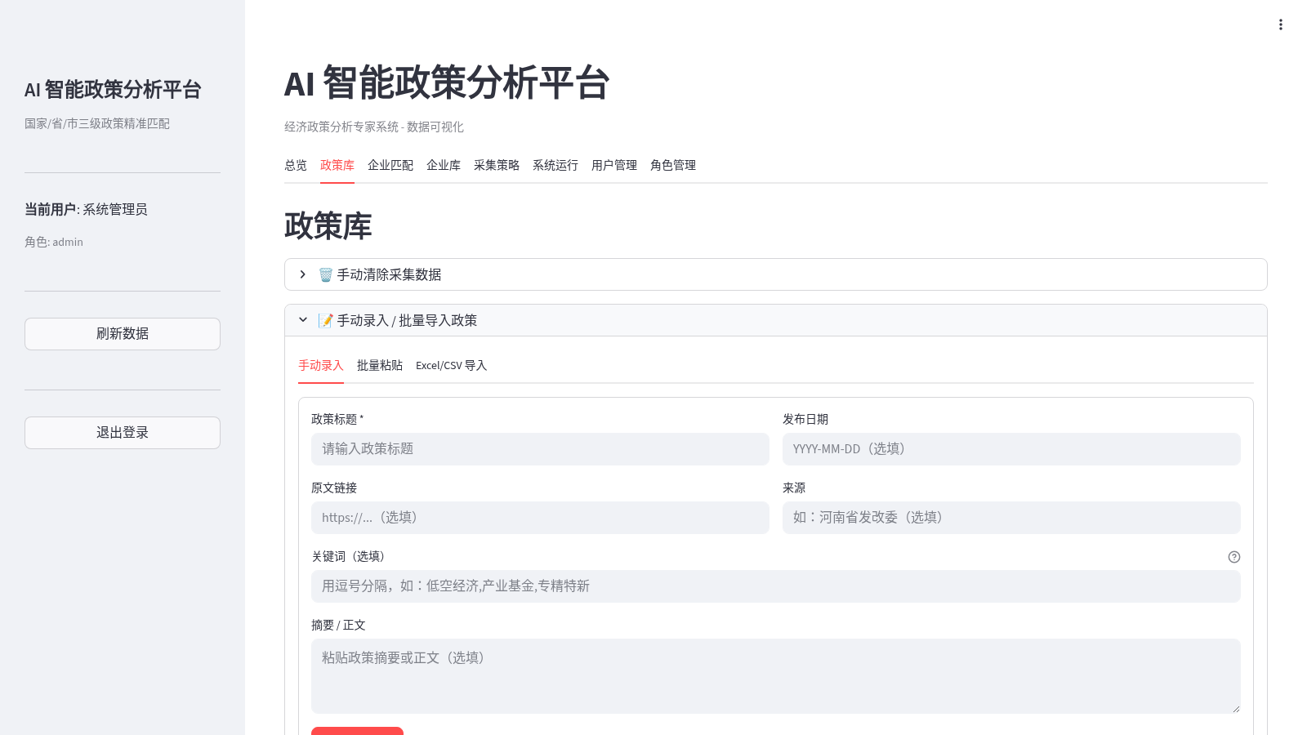Expand the 手动清除采集数据 section

point(775,274)
